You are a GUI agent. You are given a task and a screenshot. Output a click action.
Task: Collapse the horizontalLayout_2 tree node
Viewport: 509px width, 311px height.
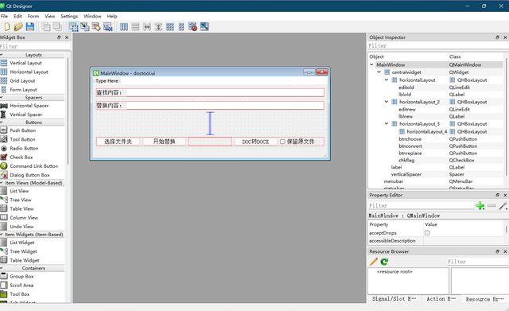tap(387, 102)
